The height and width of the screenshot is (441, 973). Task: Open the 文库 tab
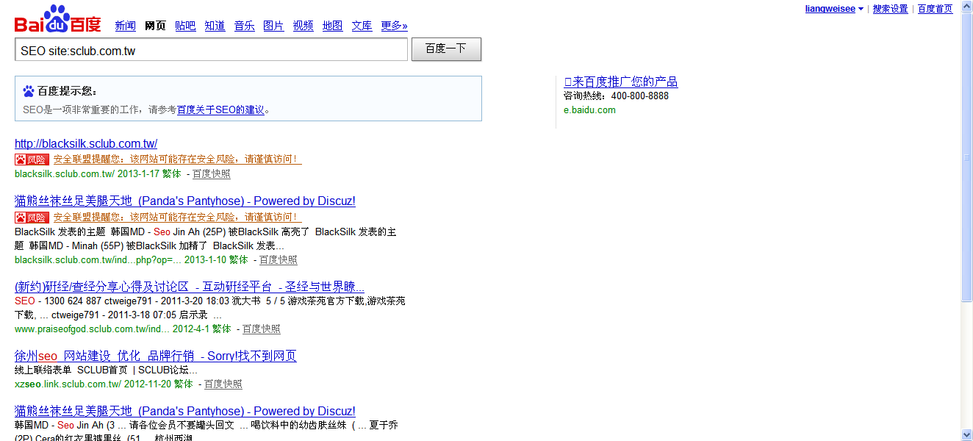click(x=362, y=26)
